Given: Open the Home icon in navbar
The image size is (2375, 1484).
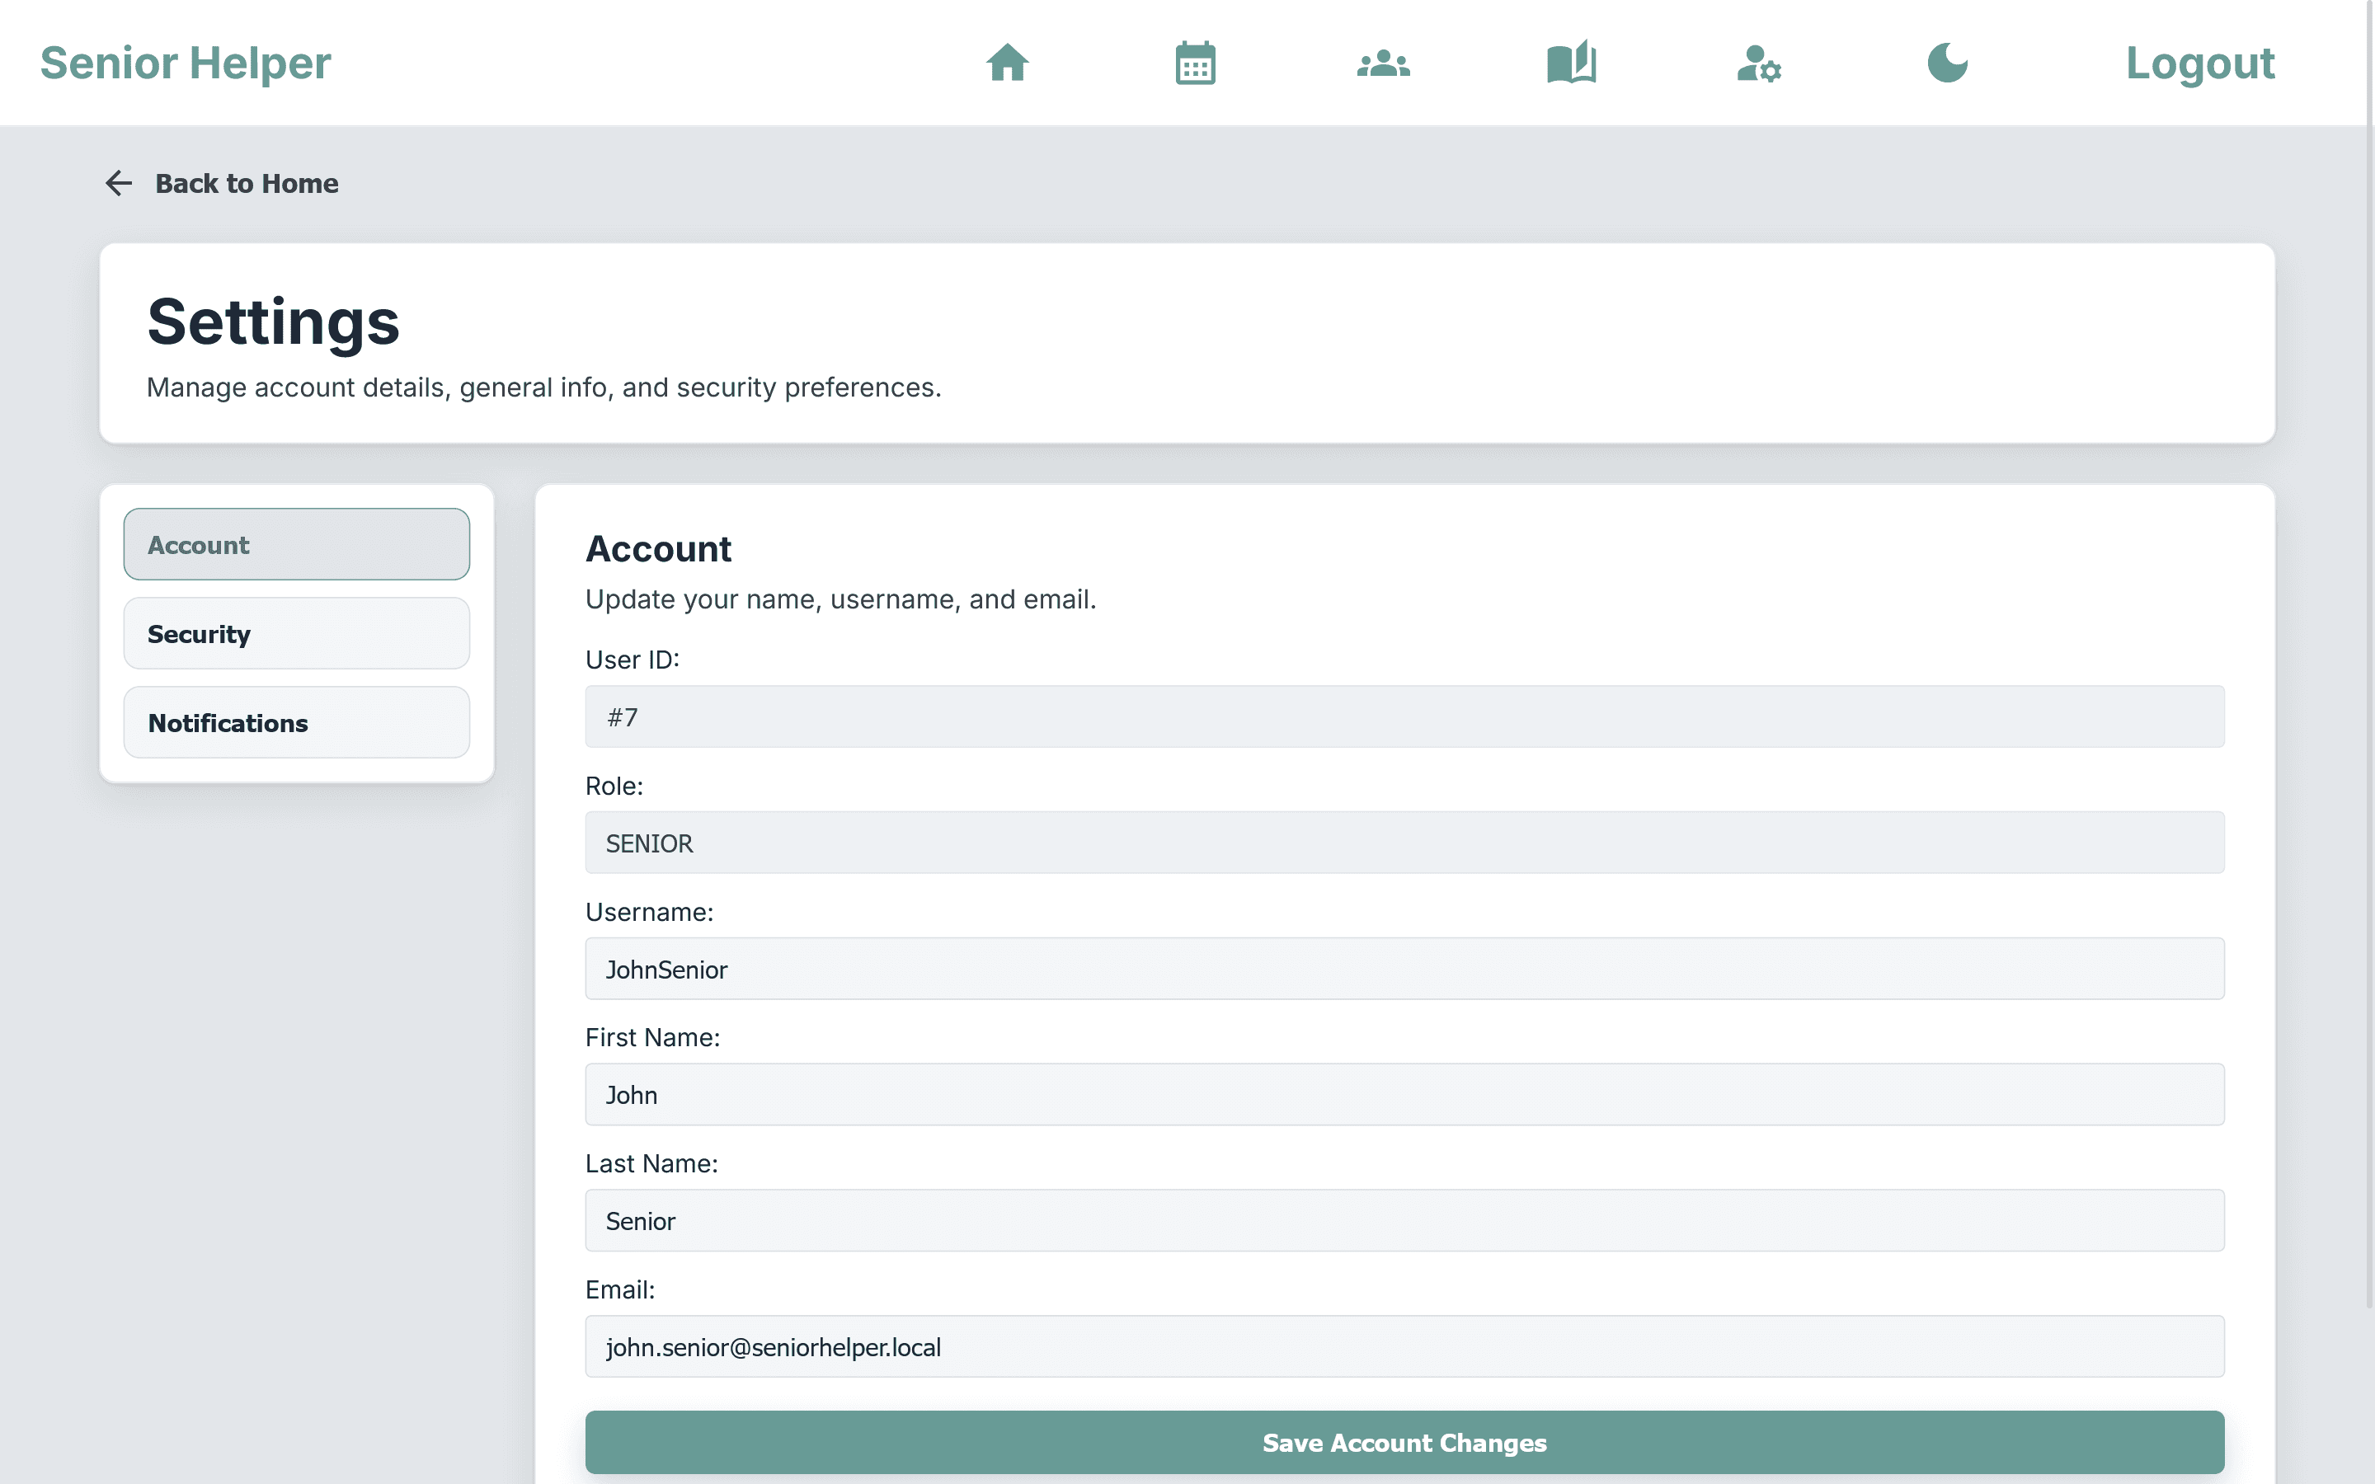Looking at the screenshot, I should pyautogui.click(x=1007, y=63).
